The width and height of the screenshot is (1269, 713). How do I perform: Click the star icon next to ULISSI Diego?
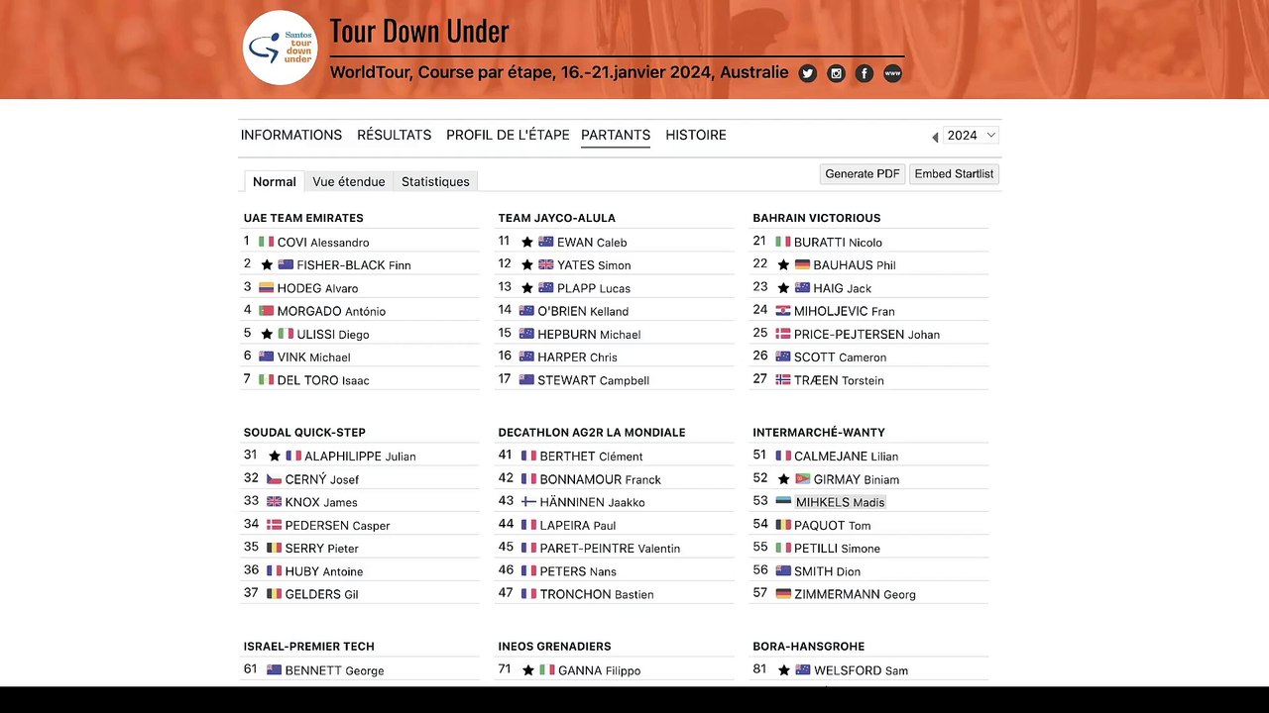tap(267, 334)
